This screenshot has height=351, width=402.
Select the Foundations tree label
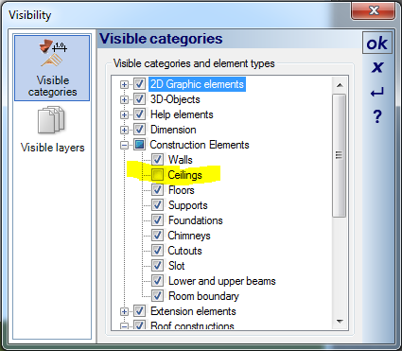196,220
